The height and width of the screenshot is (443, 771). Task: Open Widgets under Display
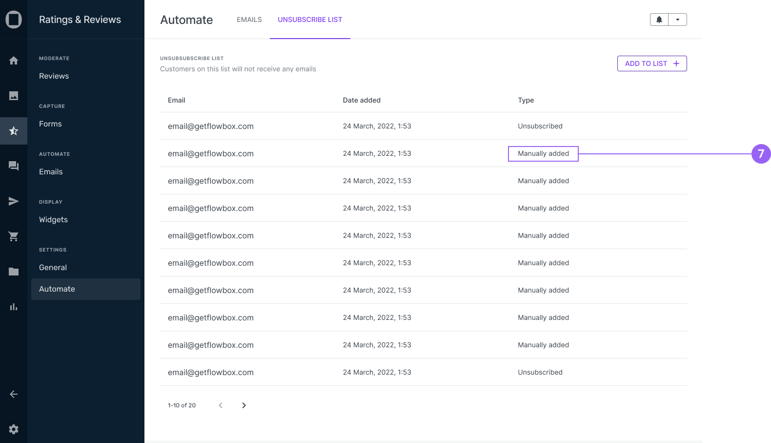(54, 220)
